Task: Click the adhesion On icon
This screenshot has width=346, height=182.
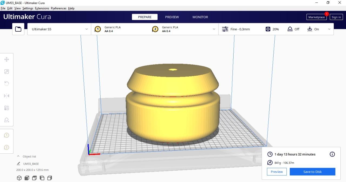Action: (x=310, y=29)
